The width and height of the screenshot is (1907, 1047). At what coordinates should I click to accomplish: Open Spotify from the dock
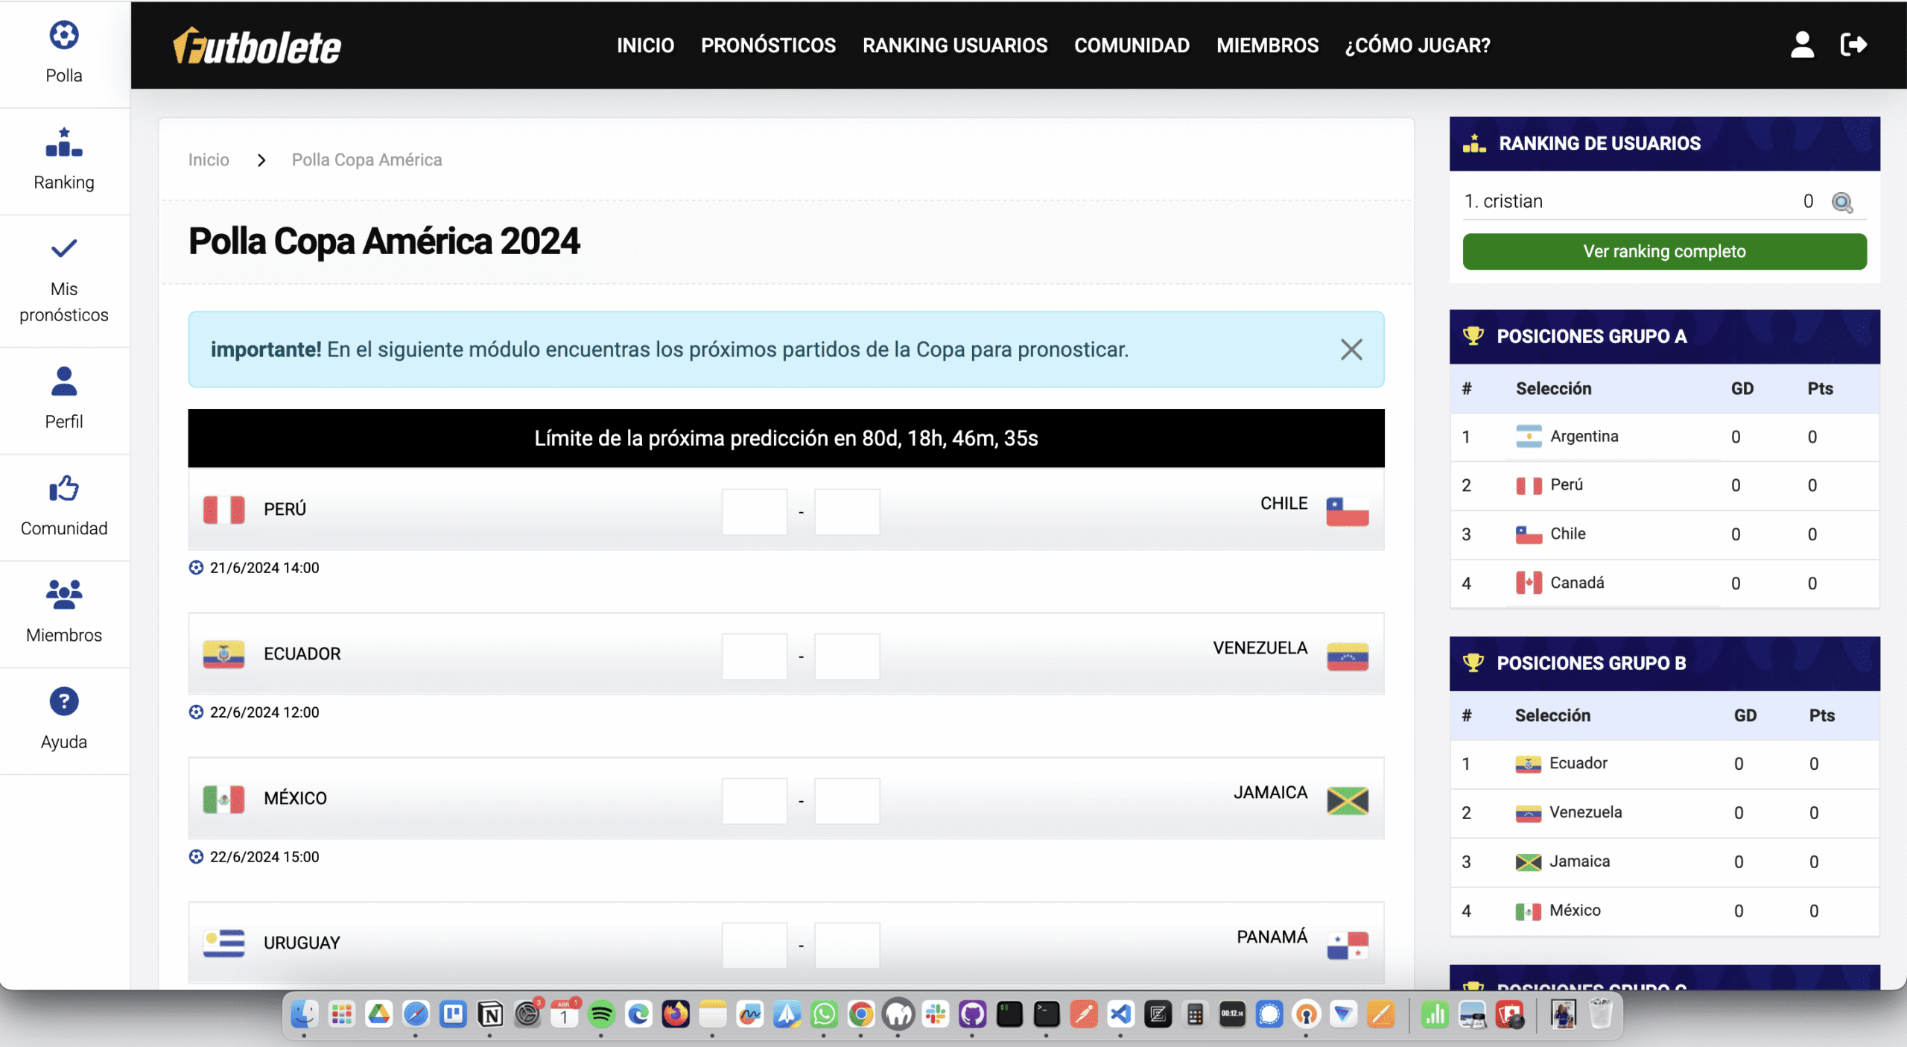click(601, 1014)
